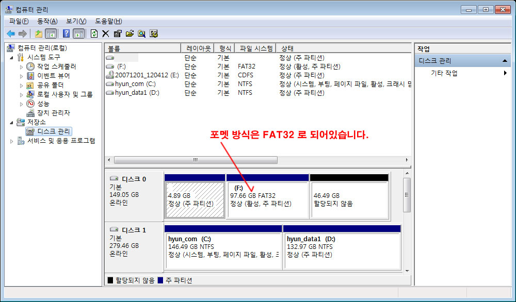
Task: Select the 46.49 GB unallocated space block
Action: 349,199
